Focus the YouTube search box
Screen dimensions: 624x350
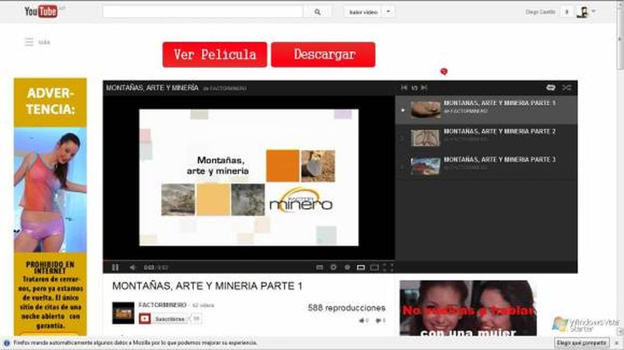click(x=203, y=12)
